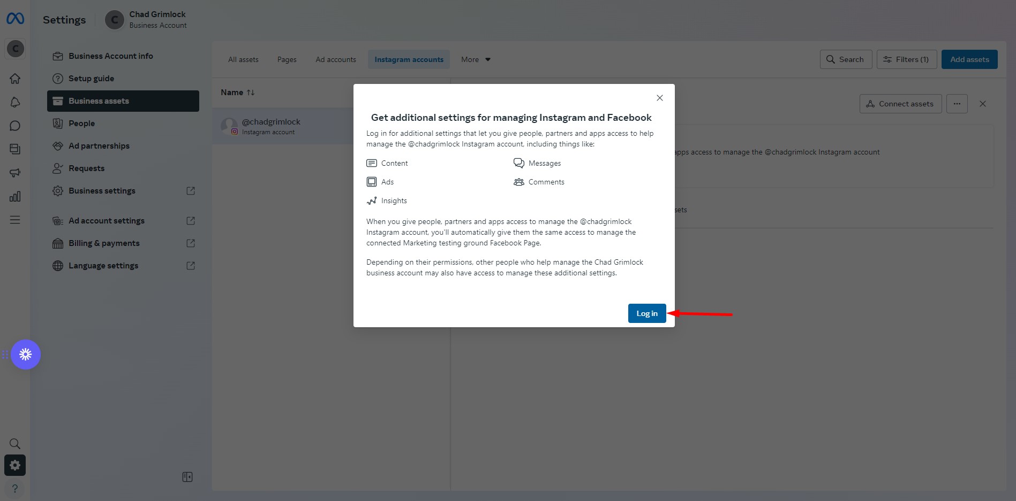Open the three-dot more options button

click(957, 104)
